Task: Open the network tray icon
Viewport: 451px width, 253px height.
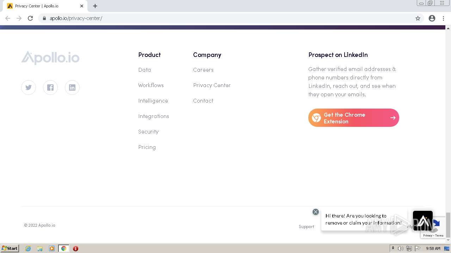Action: pyautogui.click(x=409, y=248)
